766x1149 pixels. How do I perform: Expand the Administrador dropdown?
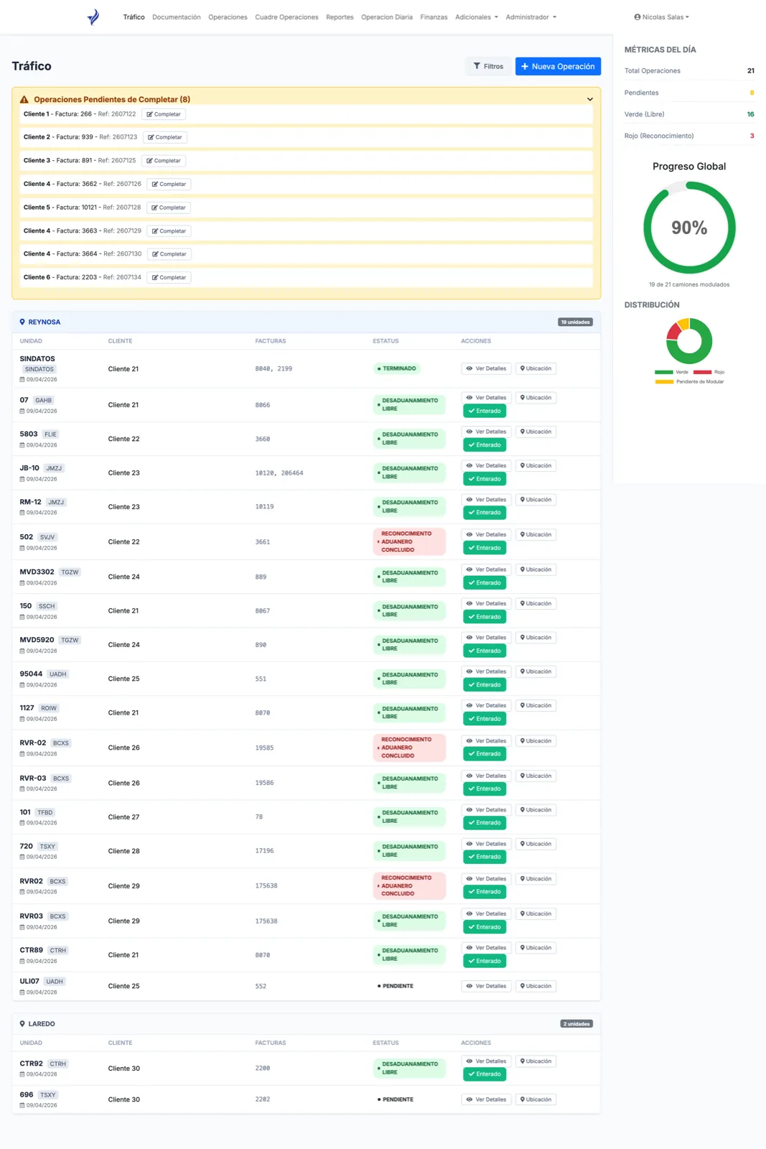click(x=531, y=17)
